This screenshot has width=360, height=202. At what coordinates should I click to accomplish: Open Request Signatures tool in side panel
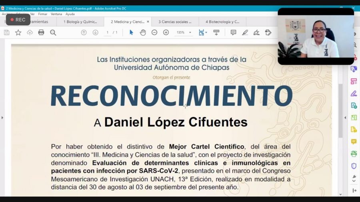354,105
